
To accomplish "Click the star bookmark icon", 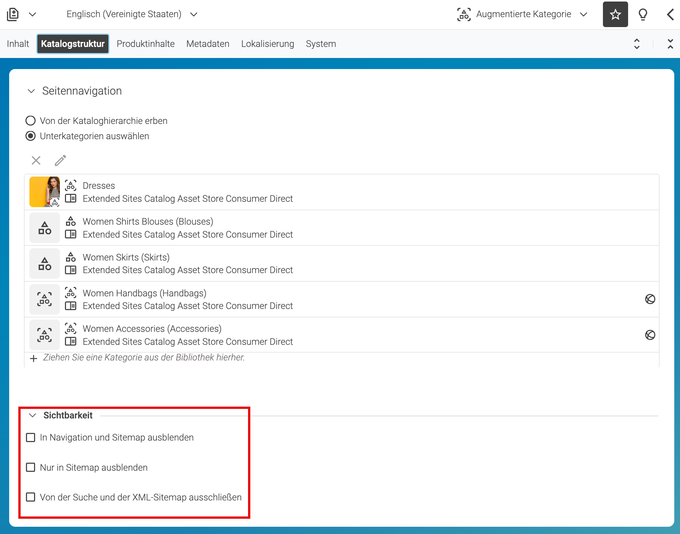I will pos(615,14).
